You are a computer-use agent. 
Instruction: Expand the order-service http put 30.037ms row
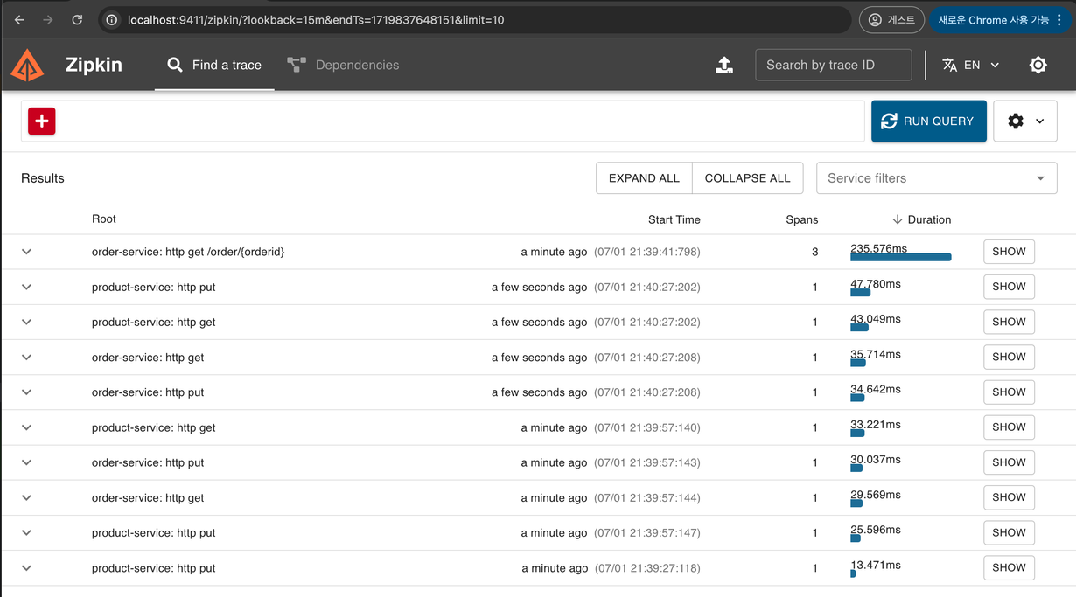[x=26, y=462]
